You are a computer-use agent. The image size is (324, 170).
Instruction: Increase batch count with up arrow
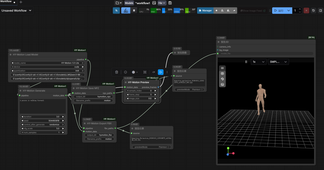point(300,9)
